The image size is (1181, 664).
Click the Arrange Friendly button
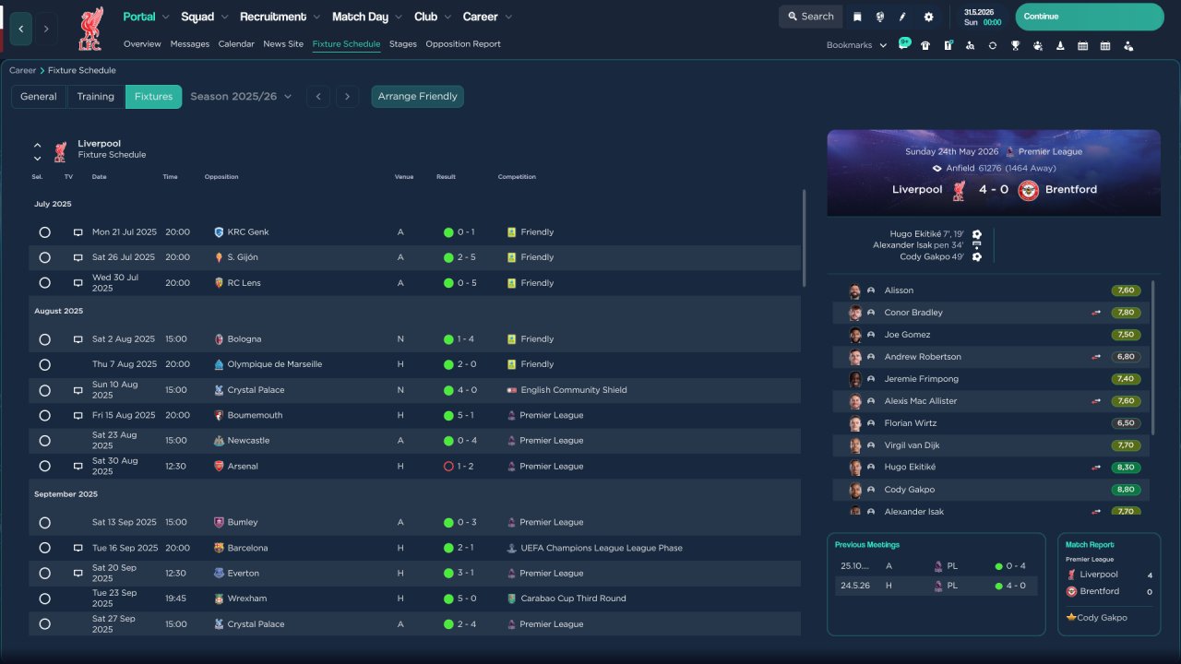(417, 96)
